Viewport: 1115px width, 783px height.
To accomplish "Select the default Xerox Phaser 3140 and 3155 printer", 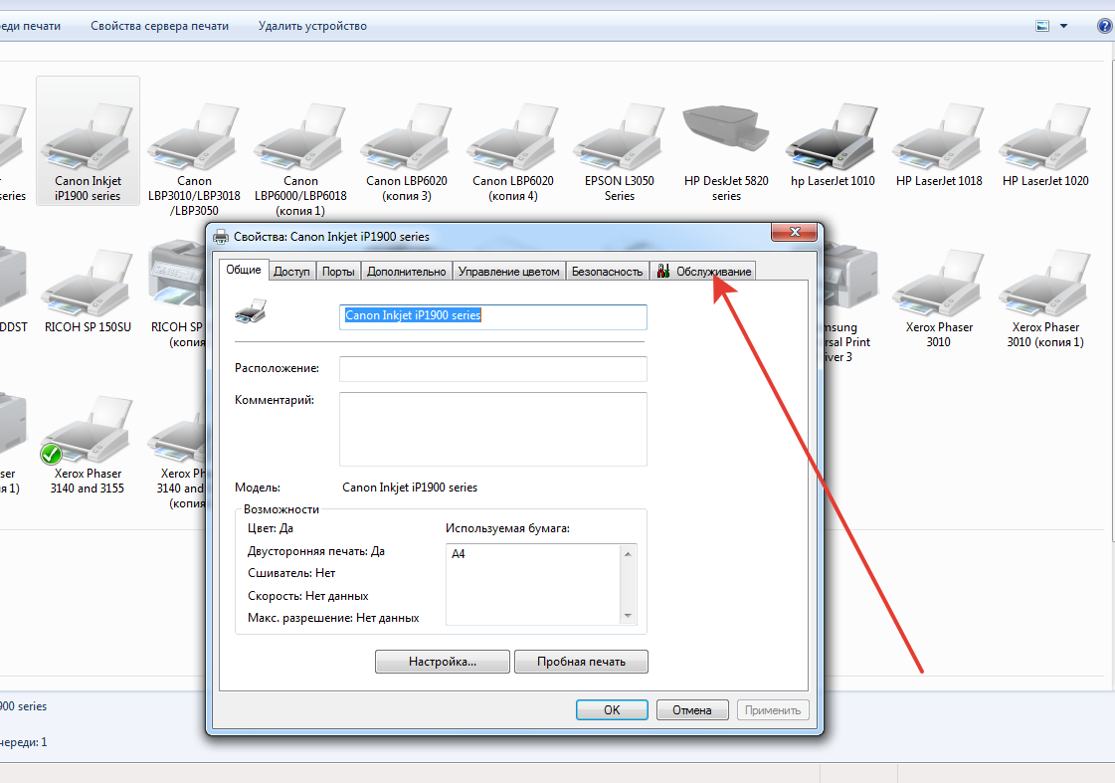I will tap(88, 444).
